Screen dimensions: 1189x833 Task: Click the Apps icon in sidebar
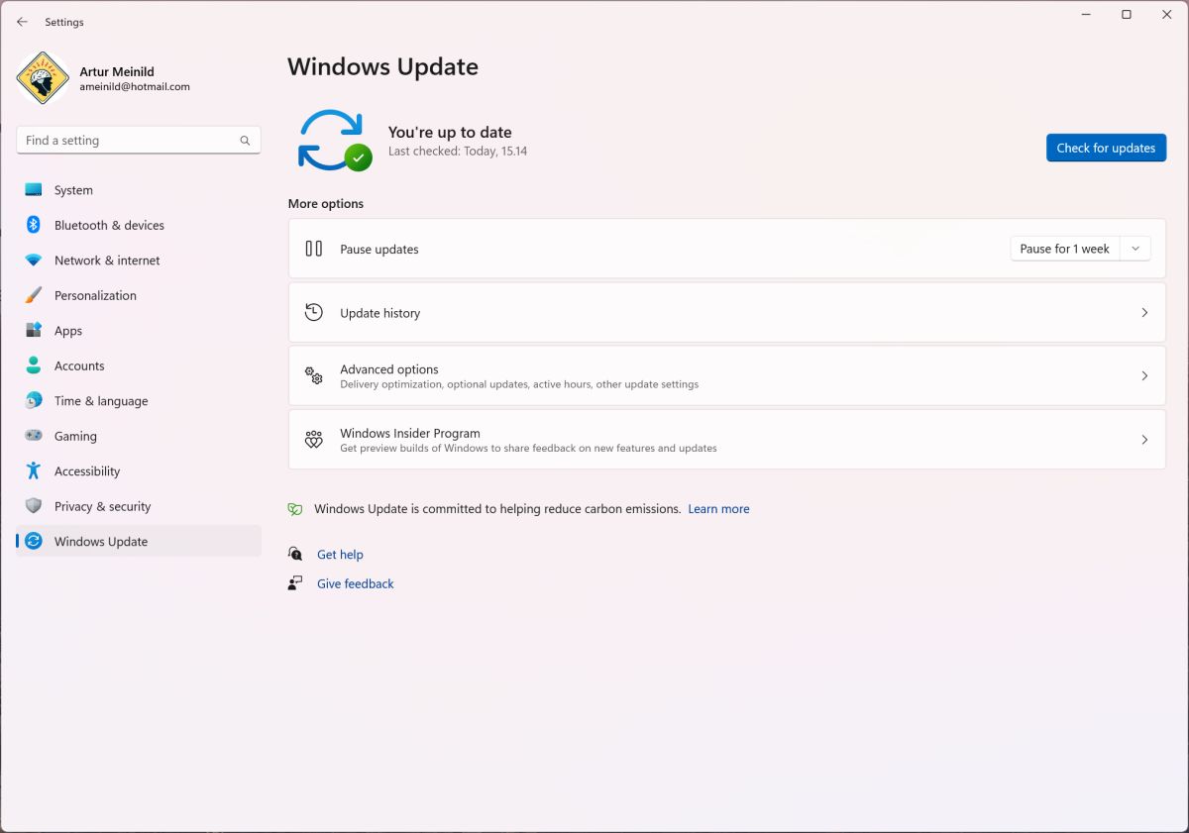34,331
